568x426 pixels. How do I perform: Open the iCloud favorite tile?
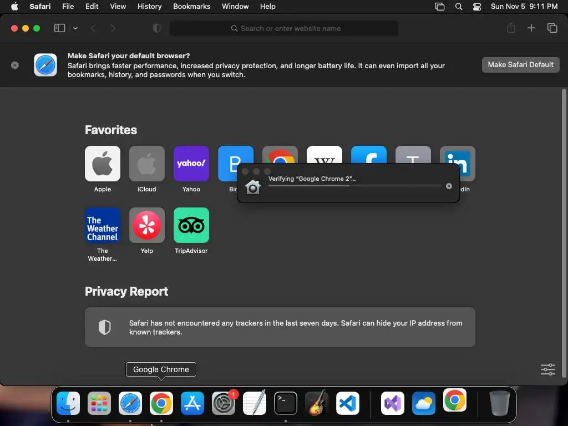point(146,164)
